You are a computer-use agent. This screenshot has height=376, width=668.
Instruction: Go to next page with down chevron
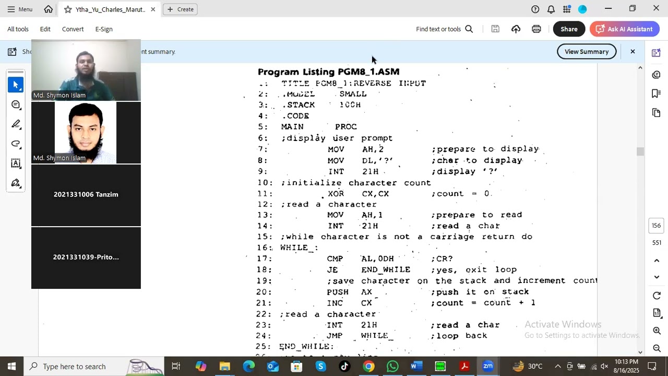pyautogui.click(x=657, y=277)
